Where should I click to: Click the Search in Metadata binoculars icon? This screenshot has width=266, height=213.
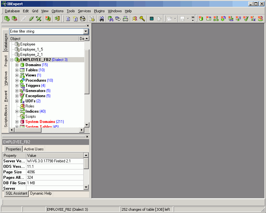[x=101, y=19]
